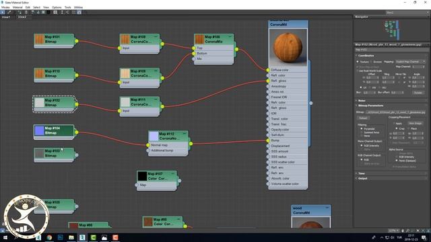The image size is (431, 242).
Task: Open the Utilities menu
Action: [x=78, y=7]
